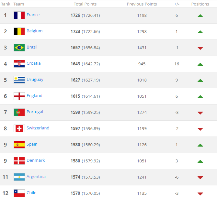
Task: Click the Croatia flag icon
Action: click(x=19, y=64)
